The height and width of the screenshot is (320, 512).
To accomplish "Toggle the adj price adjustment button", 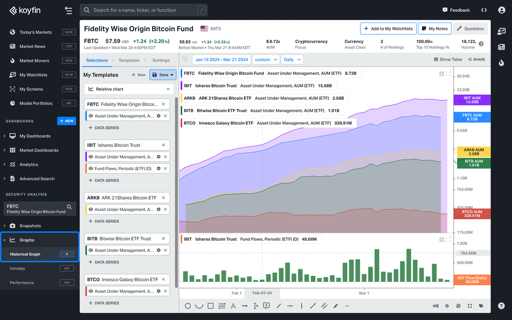I will 436,306.
